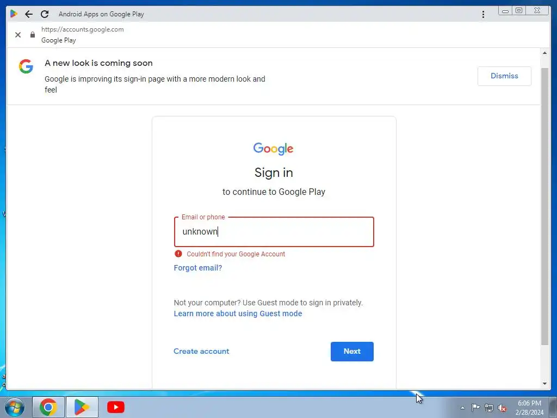Open the network tray icon
The image size is (557, 418).
pyautogui.click(x=489, y=408)
